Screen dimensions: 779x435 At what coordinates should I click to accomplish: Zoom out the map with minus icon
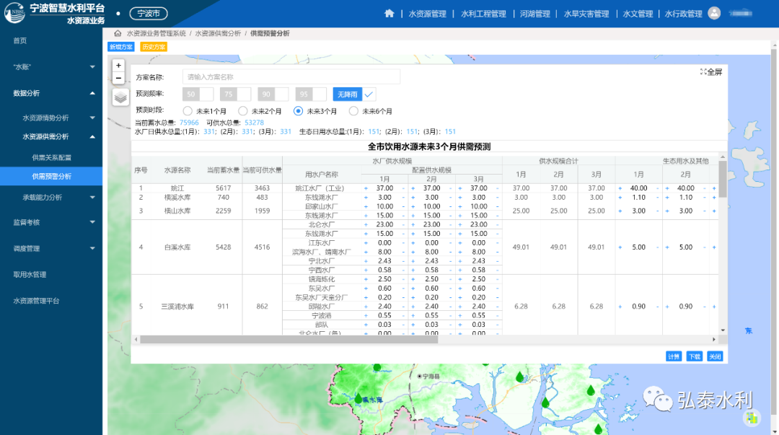[x=118, y=78]
